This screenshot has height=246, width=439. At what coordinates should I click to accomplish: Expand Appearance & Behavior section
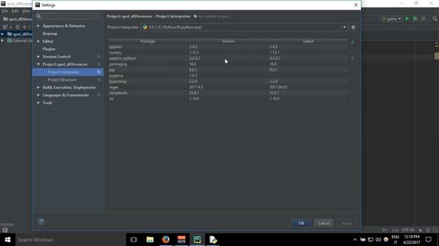[x=38, y=26]
